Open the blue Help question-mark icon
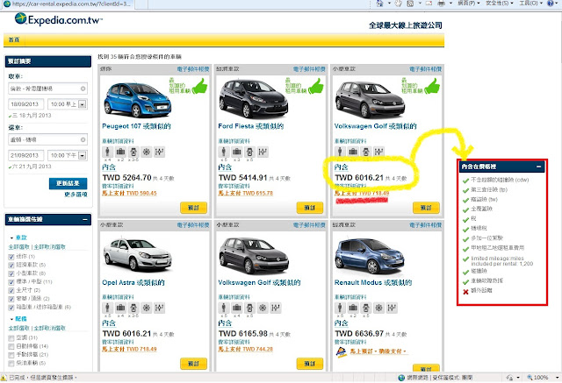 point(551,4)
